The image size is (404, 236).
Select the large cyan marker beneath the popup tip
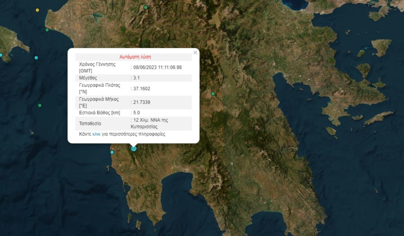pyautogui.click(x=134, y=148)
